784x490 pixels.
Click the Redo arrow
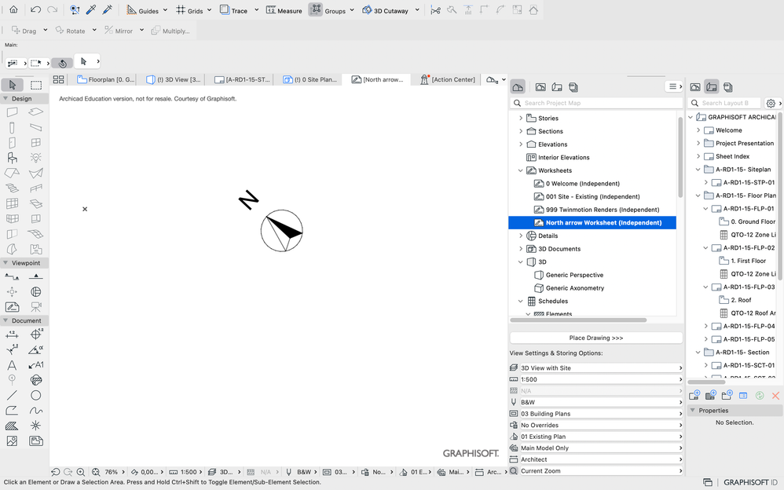click(x=52, y=9)
